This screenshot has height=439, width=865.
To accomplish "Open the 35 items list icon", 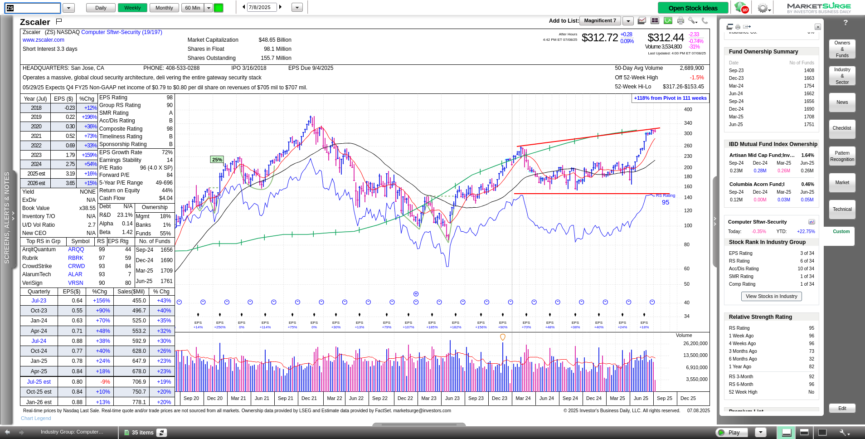I will pos(127,433).
